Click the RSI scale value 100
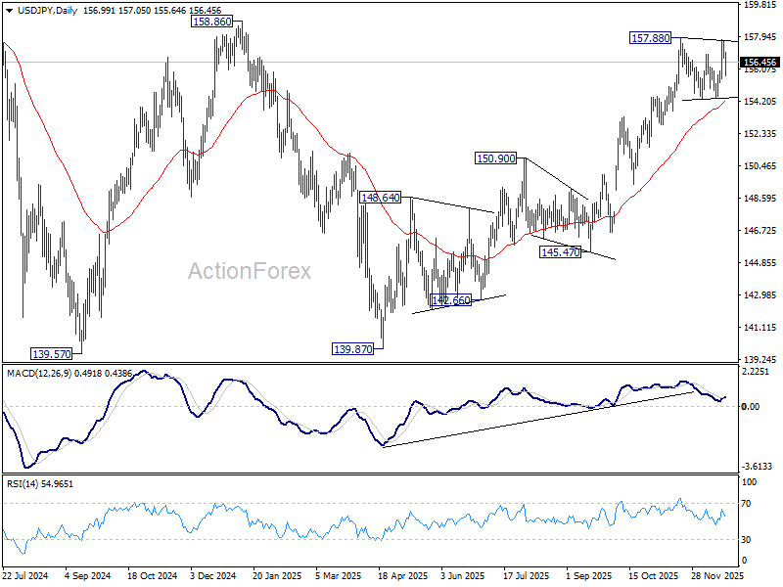 (750, 482)
